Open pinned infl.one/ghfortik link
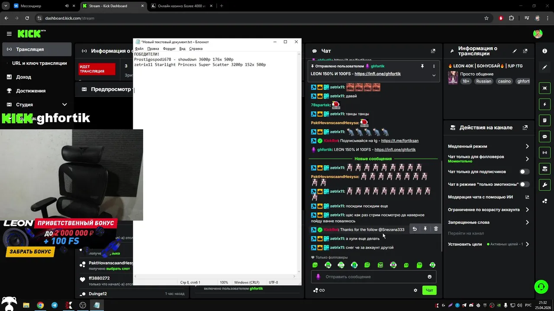The image size is (554, 311). click(377, 74)
